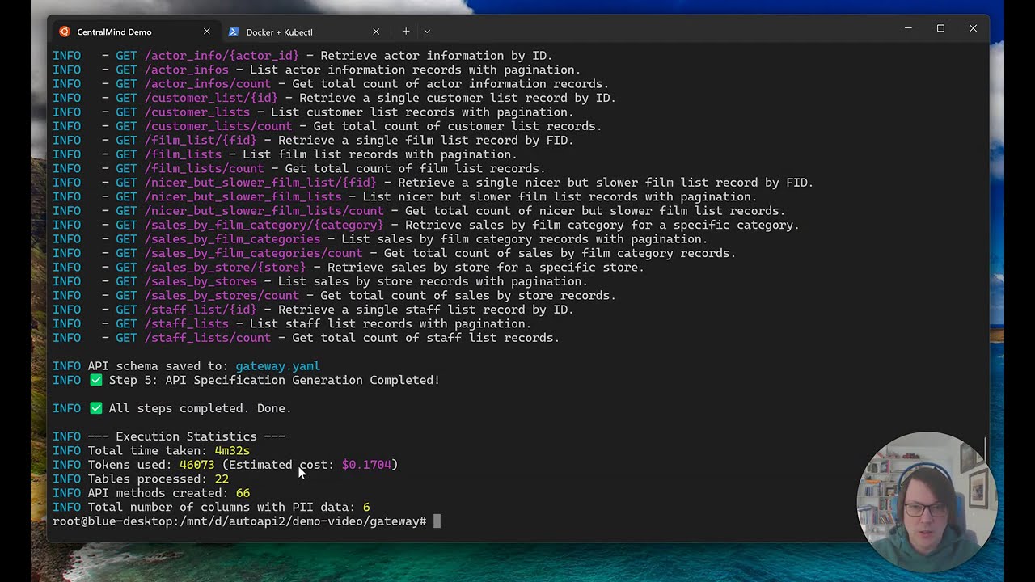Click the PowerShell icon on Docker + Kubectl tab
Image resolution: width=1035 pixels, height=582 pixels.
coord(234,32)
